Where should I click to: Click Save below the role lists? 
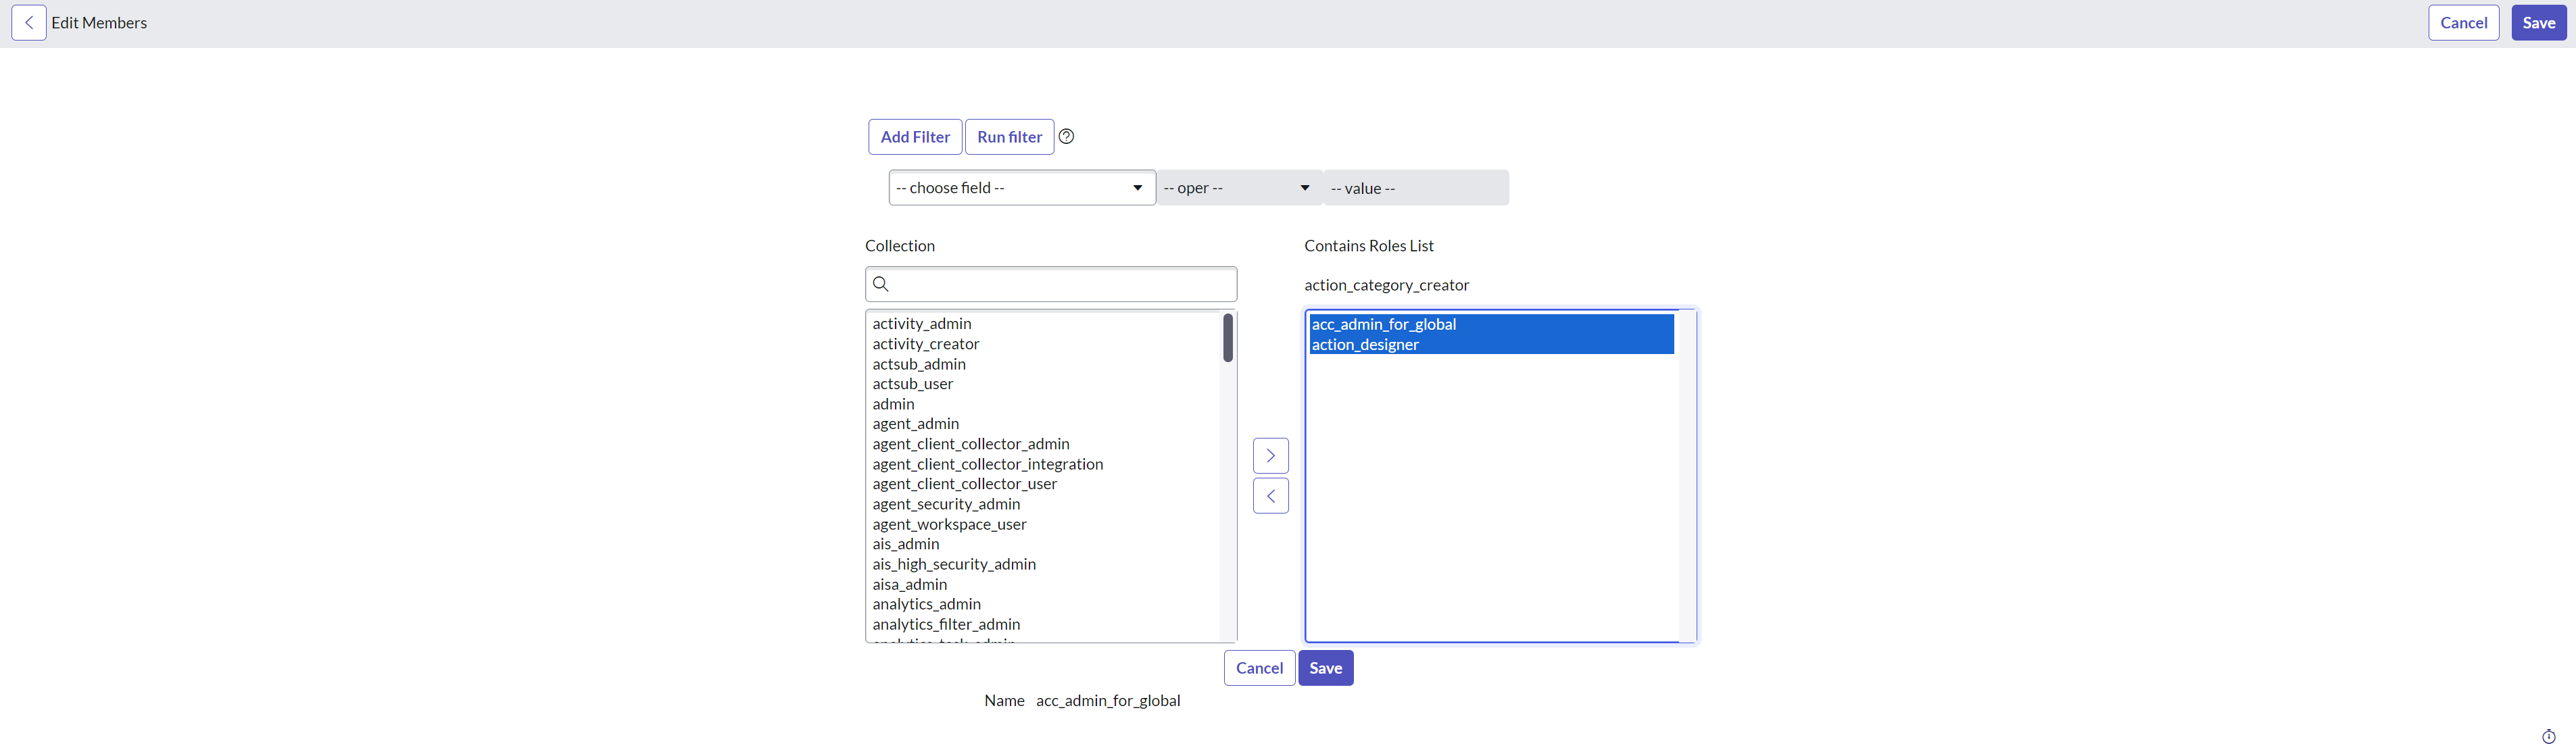tap(1325, 668)
